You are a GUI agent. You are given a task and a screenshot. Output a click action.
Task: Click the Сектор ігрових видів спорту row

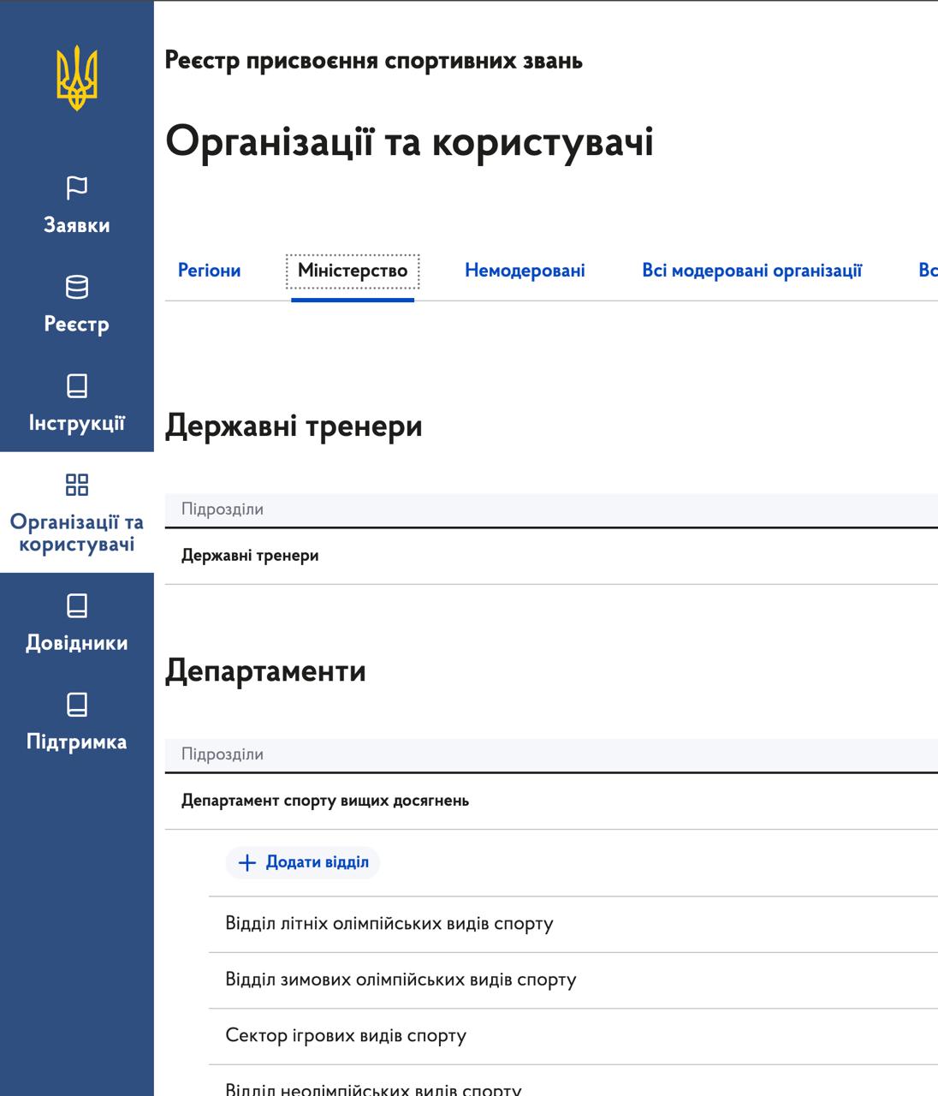[x=346, y=1035]
